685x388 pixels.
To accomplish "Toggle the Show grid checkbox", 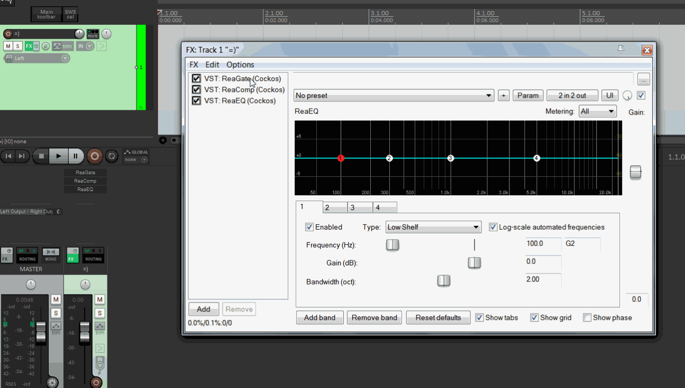I will pos(534,317).
